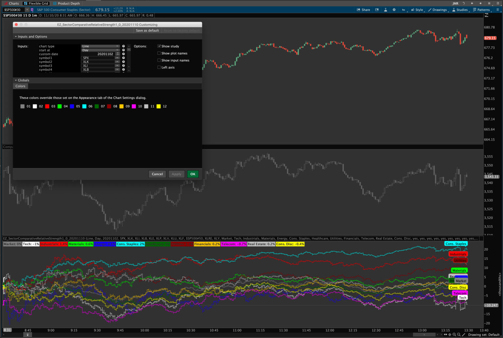Collapse the Inputs and Options section
The image size is (503, 338).
[15, 36]
